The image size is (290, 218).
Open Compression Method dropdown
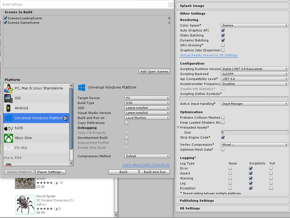coord(147,156)
